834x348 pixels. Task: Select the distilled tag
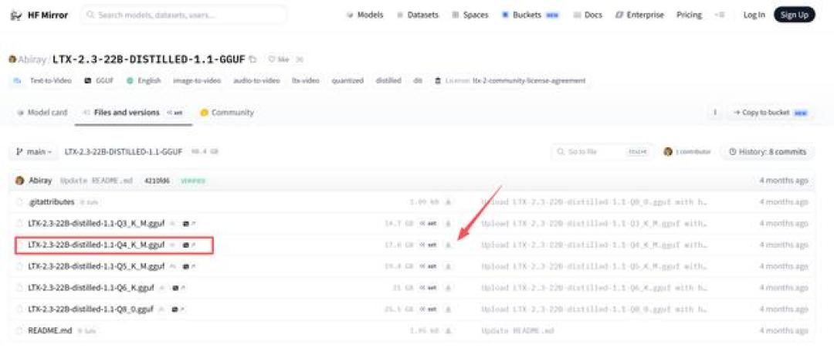pyautogui.click(x=388, y=81)
